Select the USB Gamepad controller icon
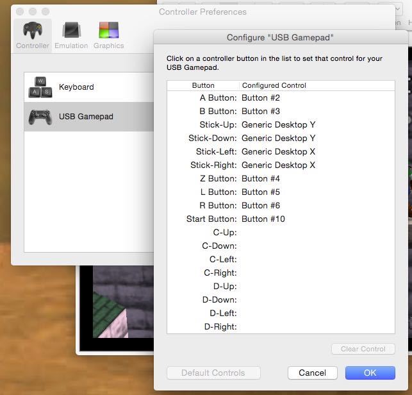This screenshot has width=412, height=395. pyautogui.click(x=40, y=117)
